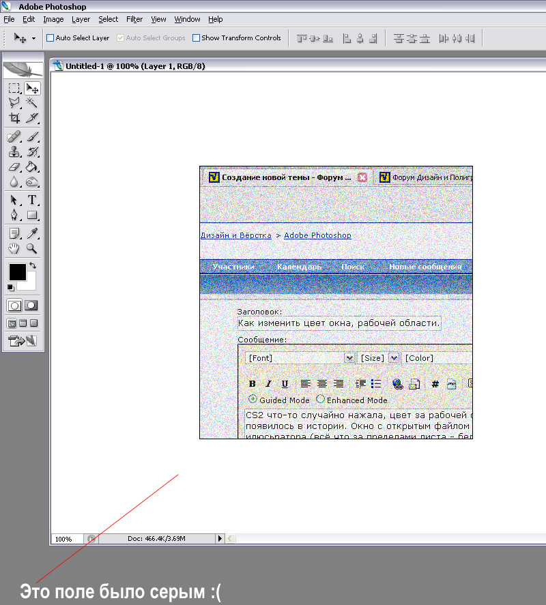The image size is (546, 605).
Task: Click the horizontal scrollbar's left arrow
Action: pyautogui.click(x=231, y=538)
